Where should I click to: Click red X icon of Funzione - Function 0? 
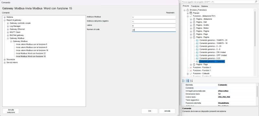click(x=191, y=68)
